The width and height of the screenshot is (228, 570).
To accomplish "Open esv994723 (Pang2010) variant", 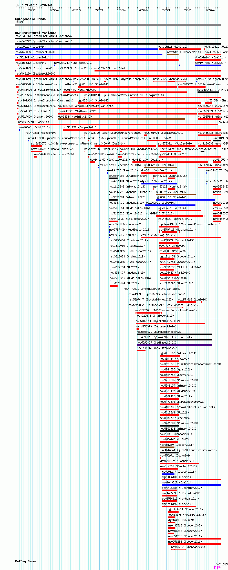I will [x=122, y=170].
